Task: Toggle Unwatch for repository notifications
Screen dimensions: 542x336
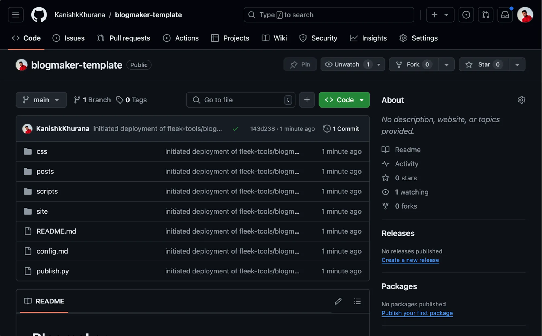Action: pyautogui.click(x=347, y=64)
